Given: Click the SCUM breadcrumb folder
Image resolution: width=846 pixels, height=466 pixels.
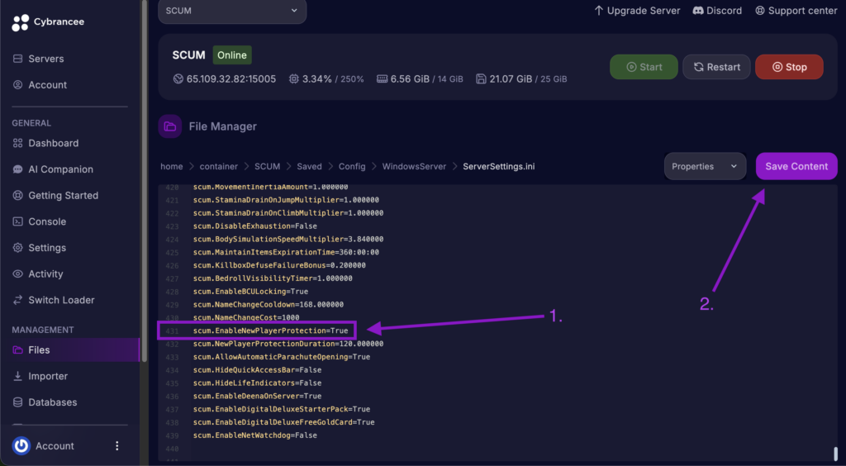Looking at the screenshot, I should [268, 167].
